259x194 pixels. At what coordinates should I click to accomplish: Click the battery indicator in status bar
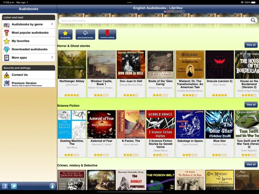(x=253, y=2)
